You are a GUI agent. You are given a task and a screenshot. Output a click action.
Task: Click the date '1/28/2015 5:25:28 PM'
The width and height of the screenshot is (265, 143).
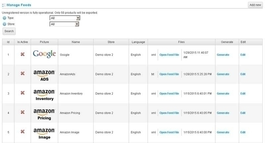197,74
